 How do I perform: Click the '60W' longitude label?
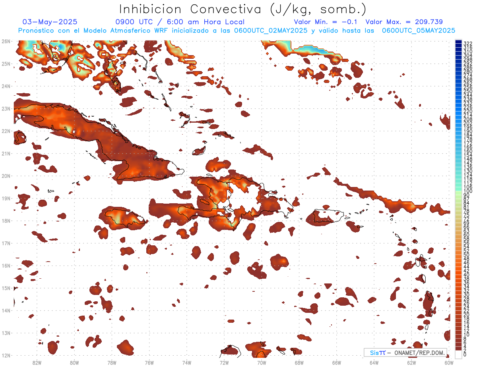449,362
